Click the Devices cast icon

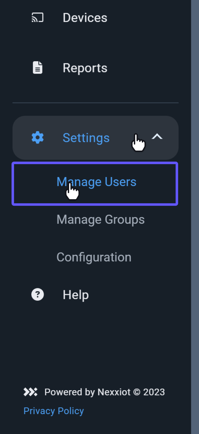[x=38, y=18]
